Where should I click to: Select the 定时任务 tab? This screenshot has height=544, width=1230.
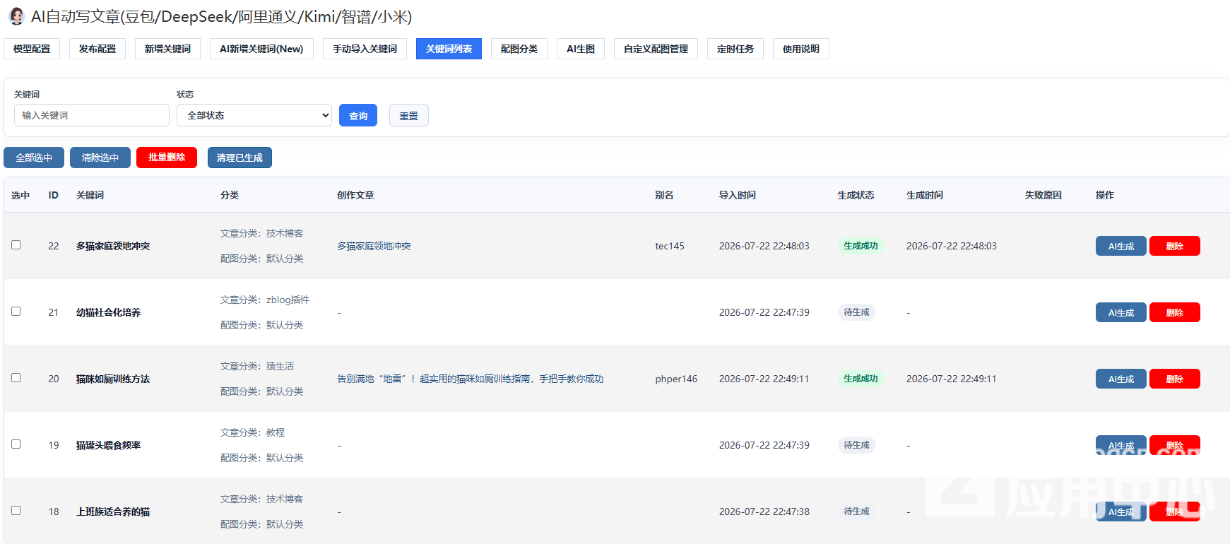click(x=735, y=49)
